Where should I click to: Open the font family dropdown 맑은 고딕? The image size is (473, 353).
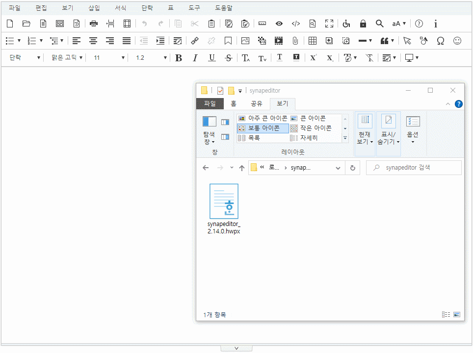(67, 58)
